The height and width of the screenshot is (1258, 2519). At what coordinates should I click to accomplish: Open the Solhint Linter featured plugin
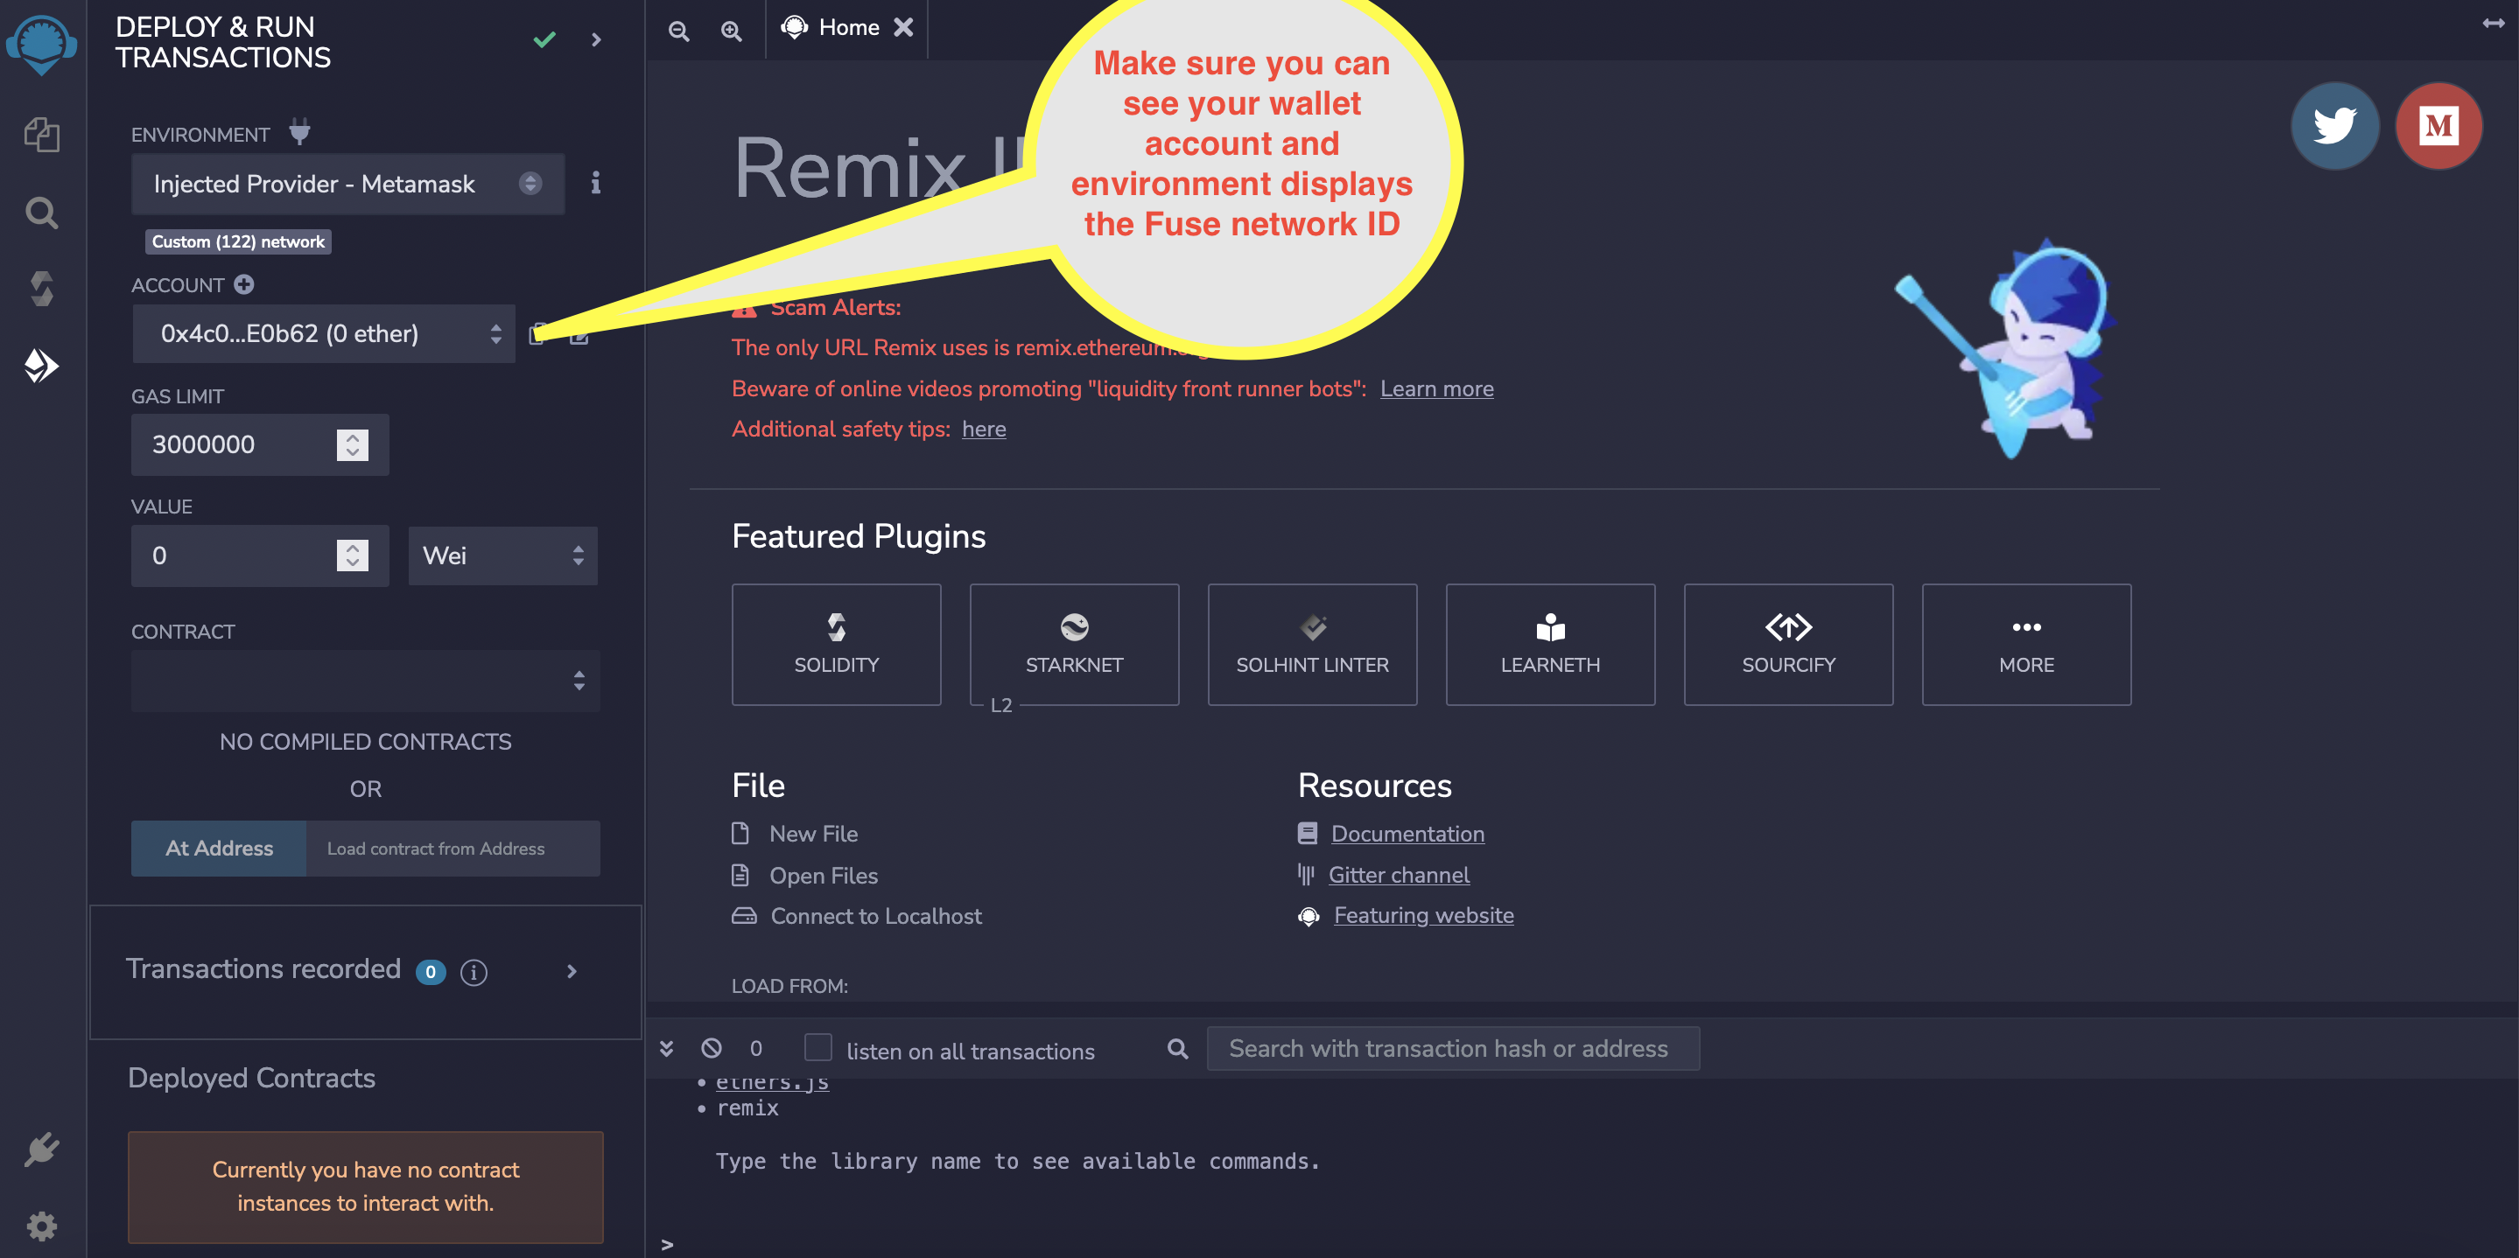click(x=1312, y=644)
